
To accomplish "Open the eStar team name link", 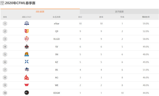I will click(x=57, y=24).
